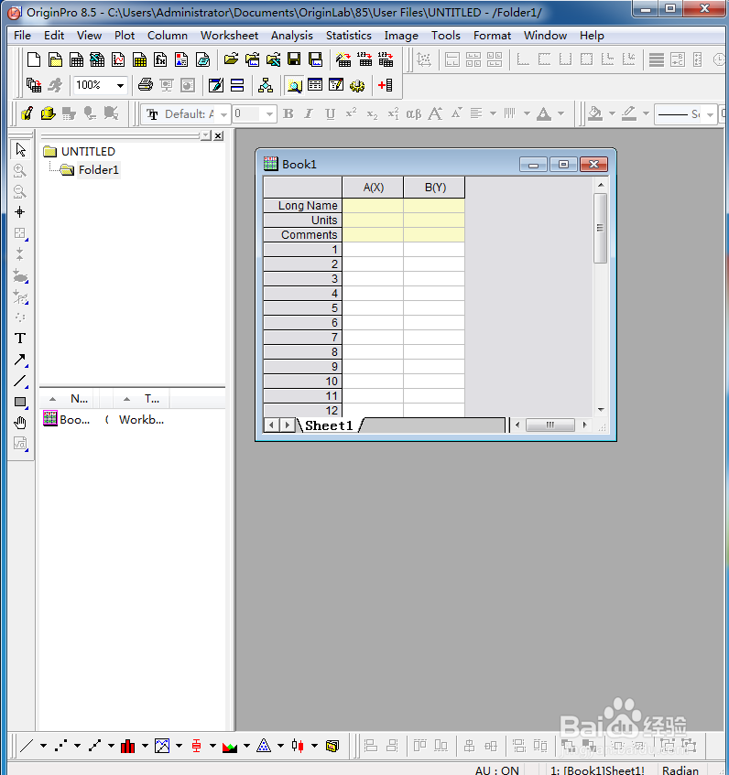The height and width of the screenshot is (775, 729).
Task: Toggle bold text formatting
Action: pyautogui.click(x=288, y=114)
